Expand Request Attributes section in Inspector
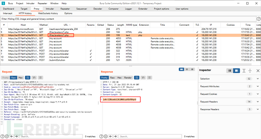Image resolution: width=261 pixels, height=139 pixels. click(258, 86)
